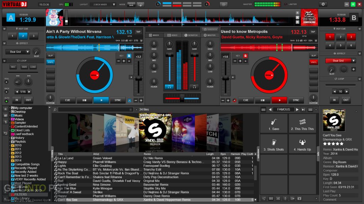Switch to the VIDEO tab
The width and height of the screenshot is (364, 204).
click(172, 35)
